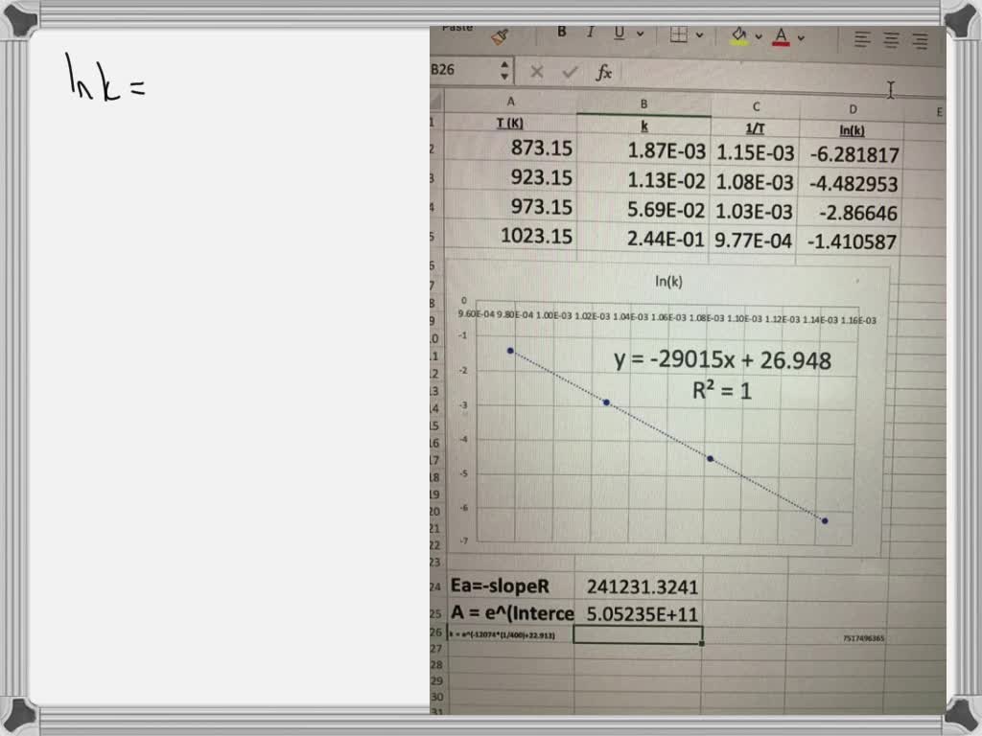The width and height of the screenshot is (982, 736).
Task: Click the Cancel X in the formula bar
Action: tap(536, 70)
